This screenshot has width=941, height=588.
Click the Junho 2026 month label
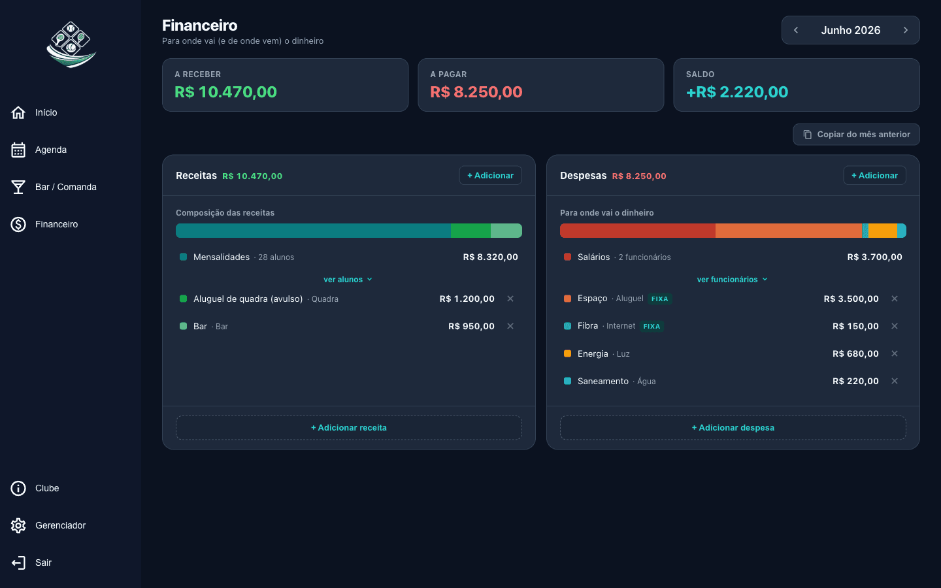point(851,30)
